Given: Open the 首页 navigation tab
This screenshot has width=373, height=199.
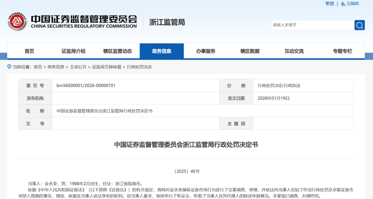Looking at the screenshot, I should coord(29,51).
